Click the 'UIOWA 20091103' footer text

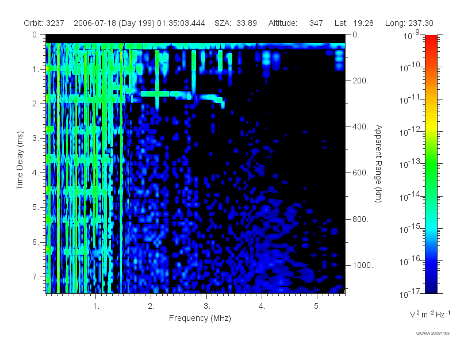[x=433, y=333]
